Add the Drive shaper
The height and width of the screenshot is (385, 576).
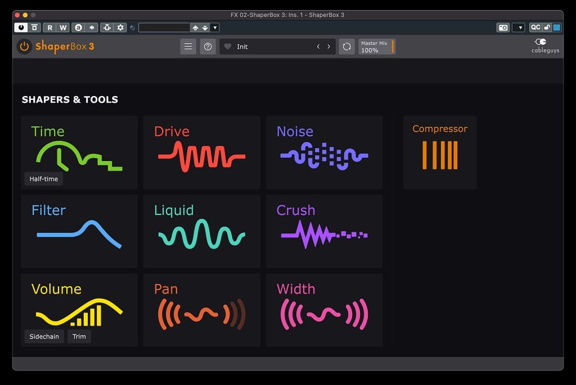[x=202, y=153]
